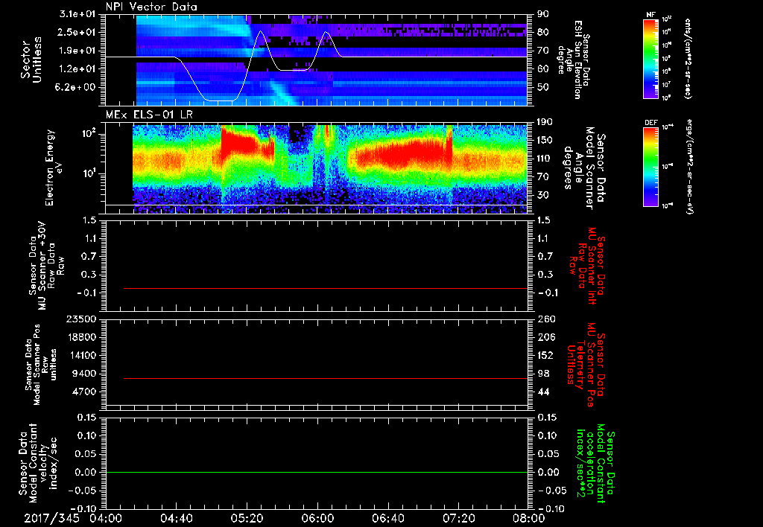The image size is (763, 527).
Task: Click the "04:40" time axis label
Action: tap(176, 518)
